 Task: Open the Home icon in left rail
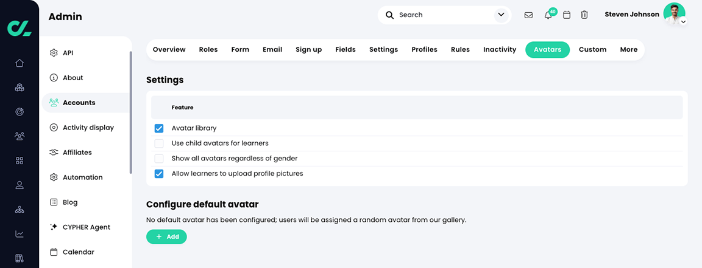pyautogui.click(x=19, y=63)
